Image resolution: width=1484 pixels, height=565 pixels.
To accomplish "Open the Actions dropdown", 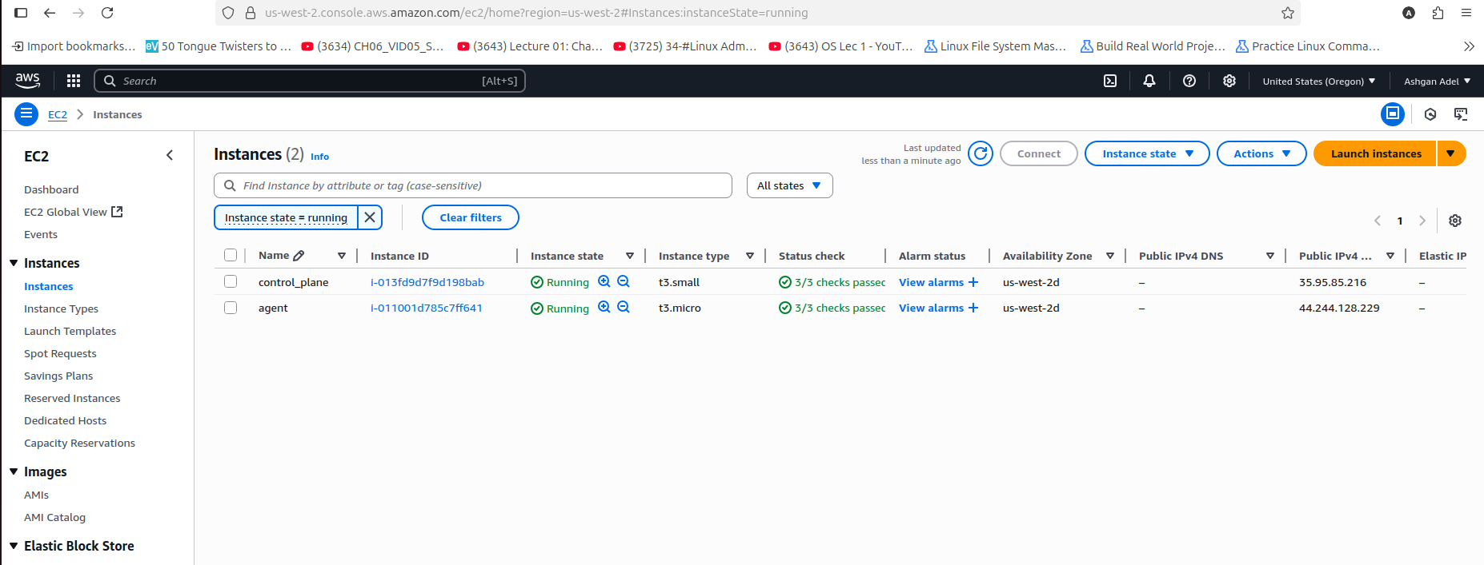I will [x=1261, y=153].
